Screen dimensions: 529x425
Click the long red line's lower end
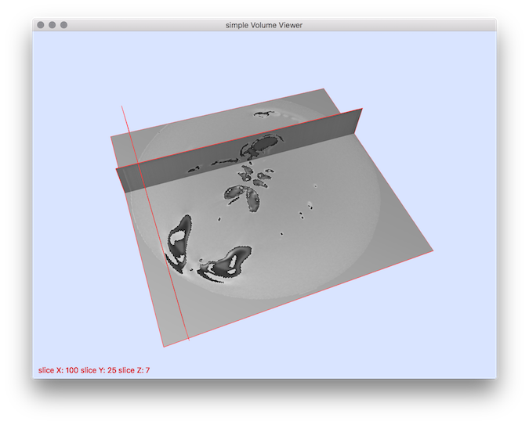(x=190, y=340)
